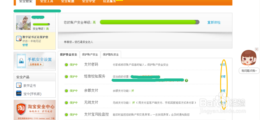The image size is (260, 120).
Task: Click the 支付密码 row title
Action: point(91,64)
